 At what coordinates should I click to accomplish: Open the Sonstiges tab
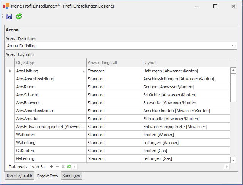point(71,176)
